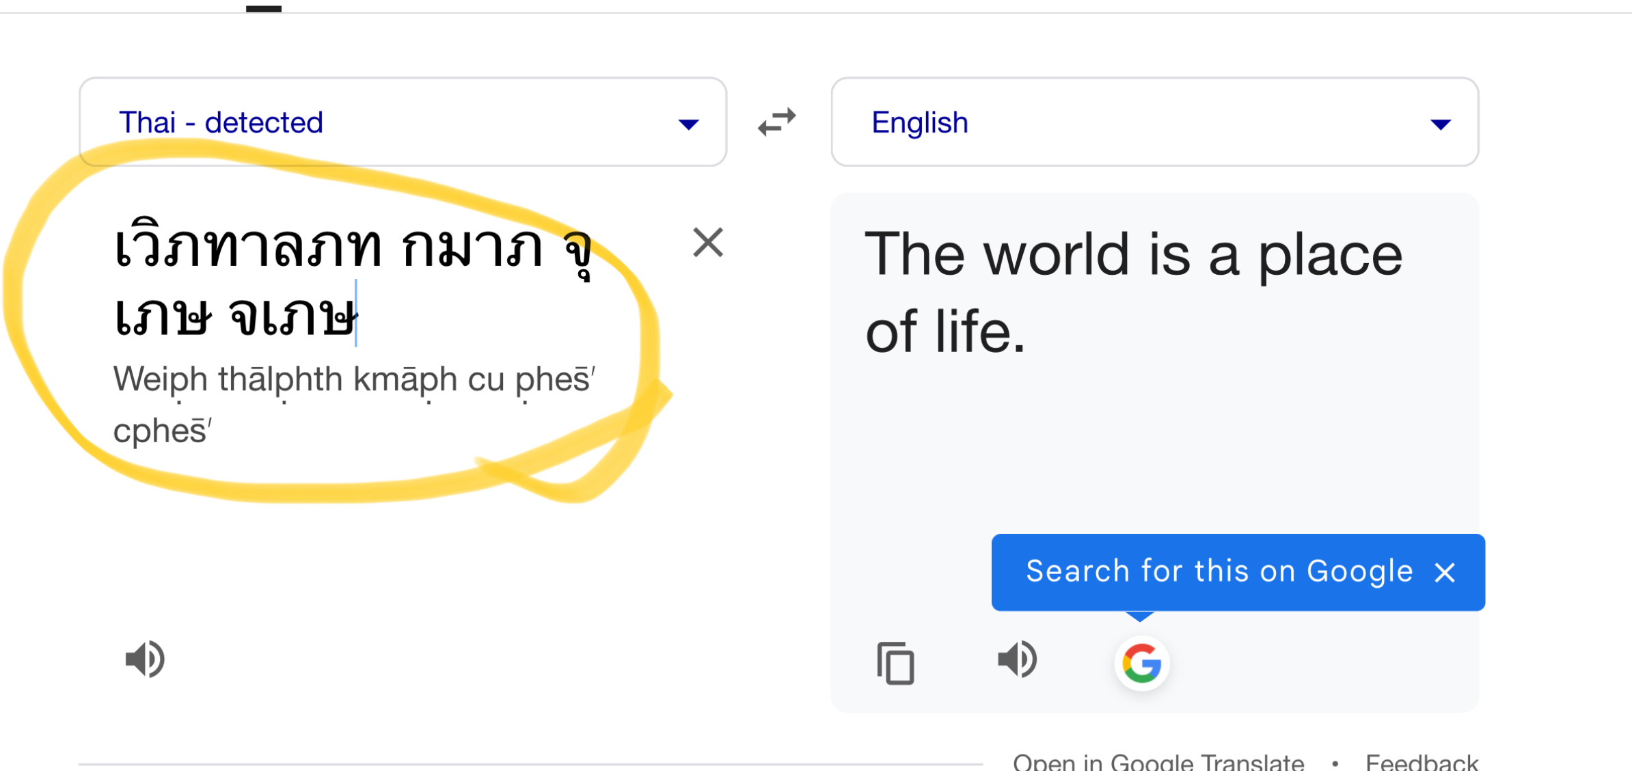Open the English target language dropdown
Image resolution: width=1632 pixels, height=771 pixels.
pos(1155,122)
